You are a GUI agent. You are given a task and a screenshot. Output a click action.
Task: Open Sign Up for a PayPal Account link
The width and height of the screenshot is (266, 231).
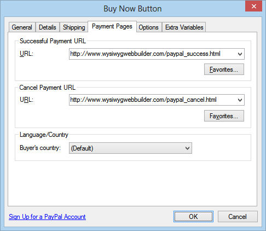point(47,217)
